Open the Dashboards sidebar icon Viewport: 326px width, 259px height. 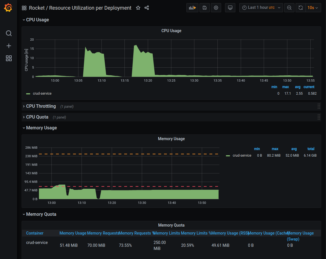point(9,58)
